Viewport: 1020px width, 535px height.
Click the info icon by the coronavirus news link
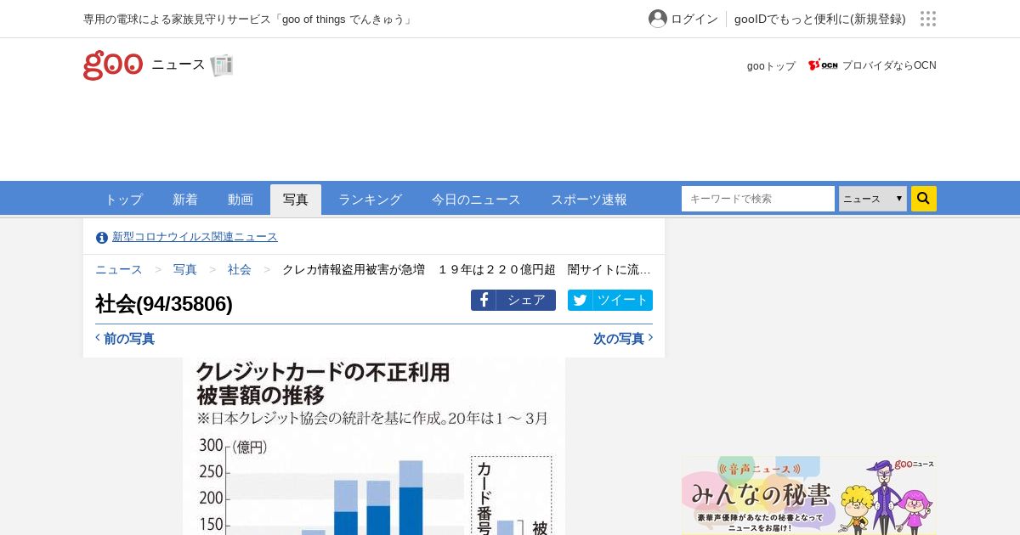click(102, 238)
